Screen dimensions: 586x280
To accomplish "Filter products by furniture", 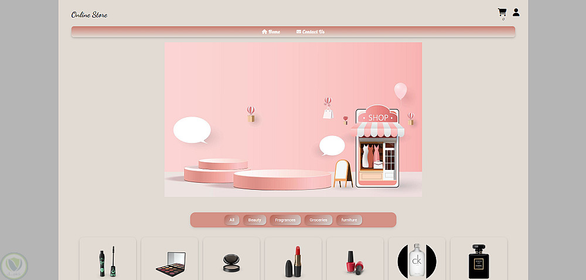I will click(349, 220).
